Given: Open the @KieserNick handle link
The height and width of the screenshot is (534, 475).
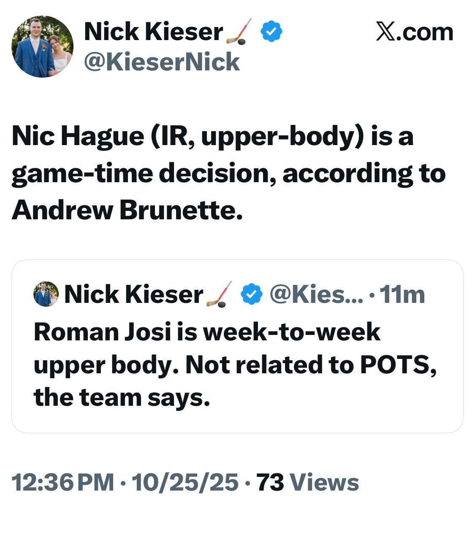Looking at the screenshot, I should click(x=162, y=62).
